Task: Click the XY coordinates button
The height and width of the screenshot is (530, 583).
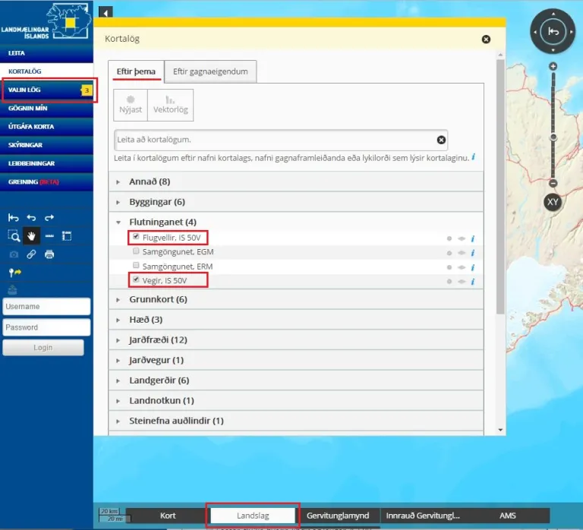Action: coord(553,203)
